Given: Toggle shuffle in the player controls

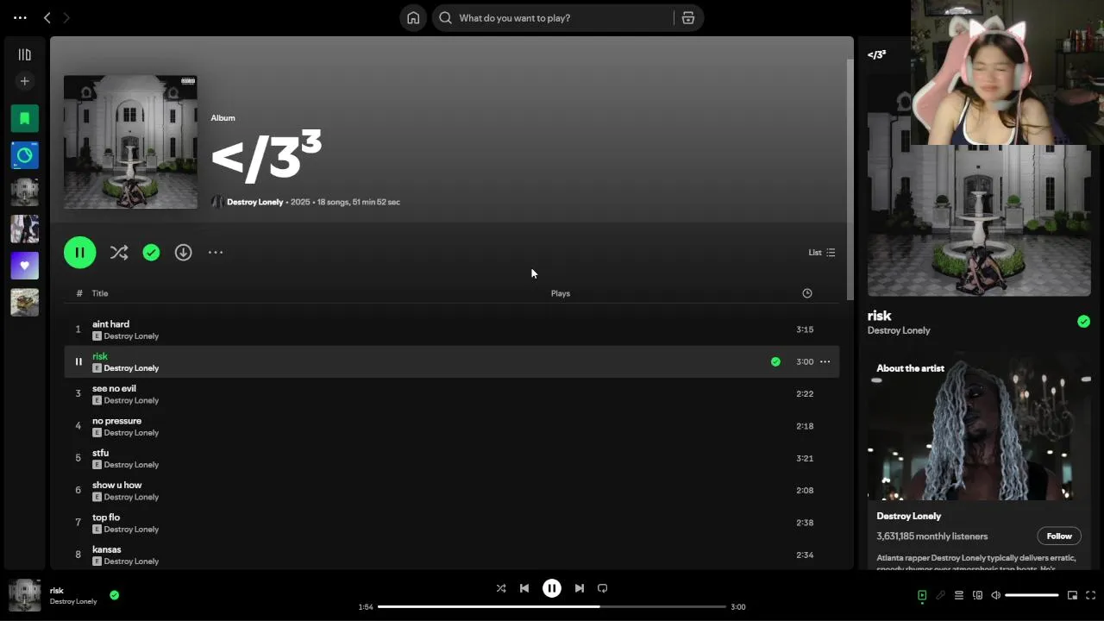Looking at the screenshot, I should pos(501,588).
